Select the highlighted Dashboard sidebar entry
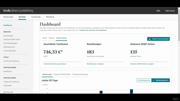This screenshot has width=180, height=101. tap(8, 25)
